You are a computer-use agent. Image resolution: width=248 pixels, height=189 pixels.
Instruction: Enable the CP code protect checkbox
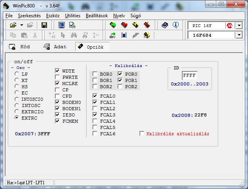(x=57, y=89)
